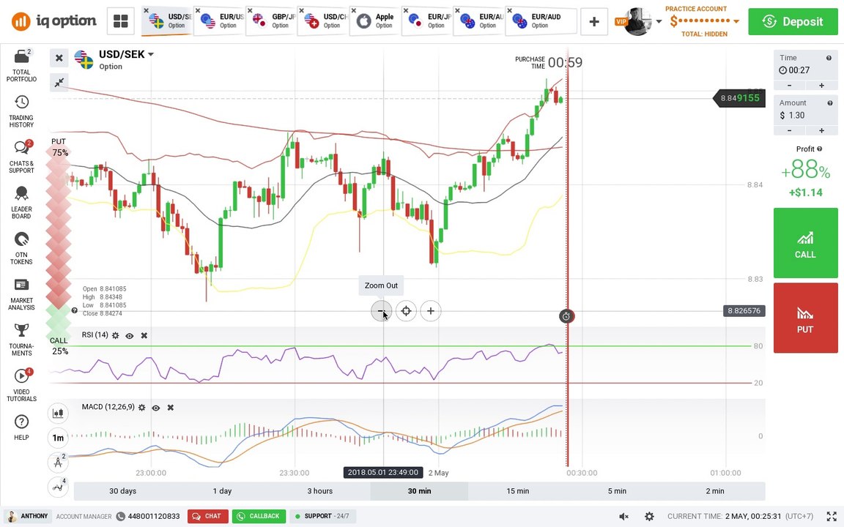Open the profile avatar dropdown arrow

pos(659,21)
